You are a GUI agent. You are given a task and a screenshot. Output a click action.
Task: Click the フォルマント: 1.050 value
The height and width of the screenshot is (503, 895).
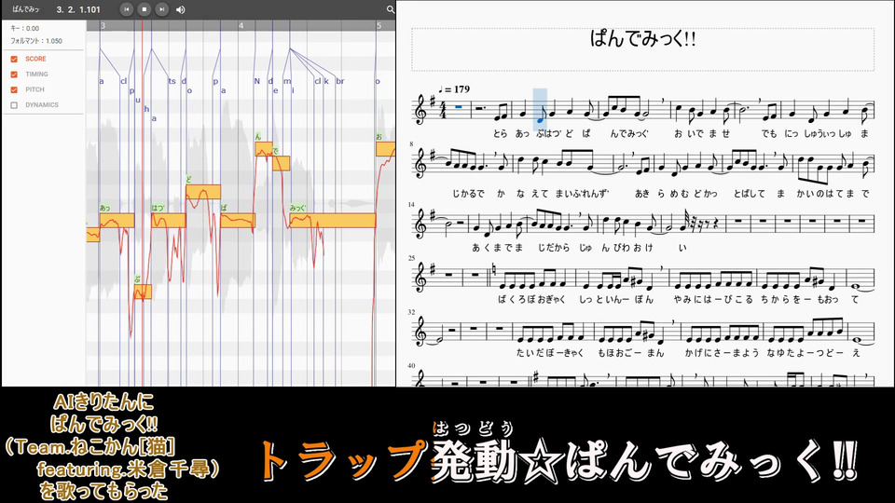[x=36, y=41]
